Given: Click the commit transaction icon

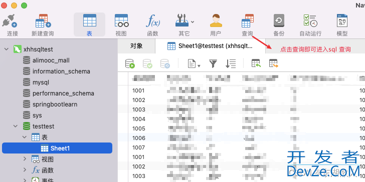Looking at the screenshot, I should pos(147,63).
